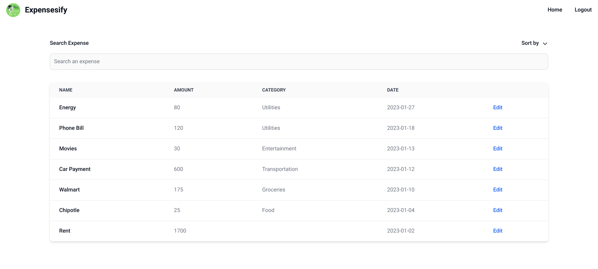The width and height of the screenshot is (598, 269).
Task: Go to the Home page
Action: tap(555, 10)
